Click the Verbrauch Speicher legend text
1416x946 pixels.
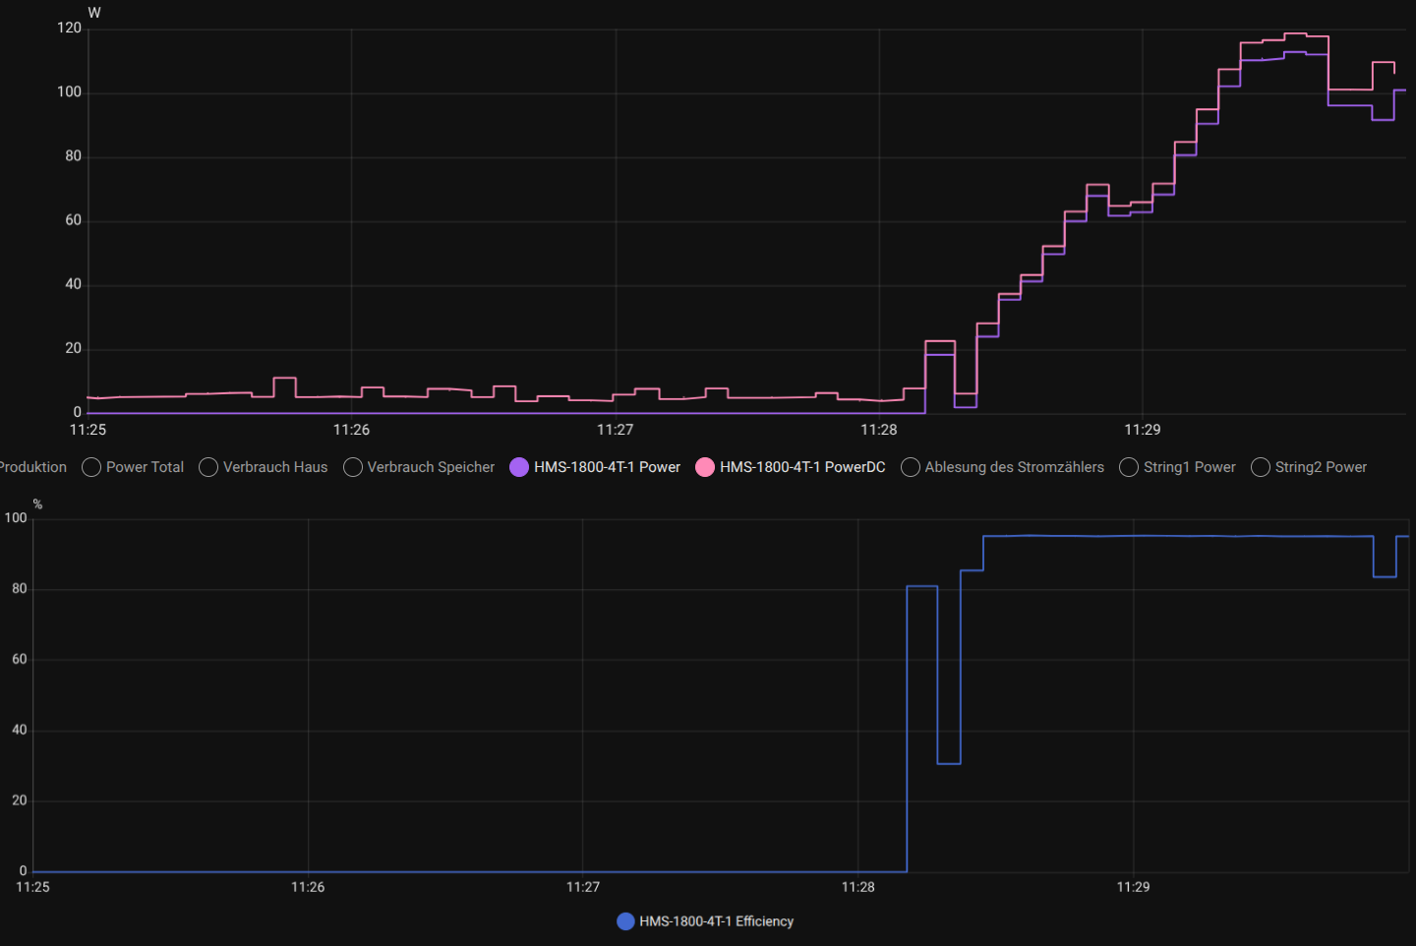tap(431, 467)
